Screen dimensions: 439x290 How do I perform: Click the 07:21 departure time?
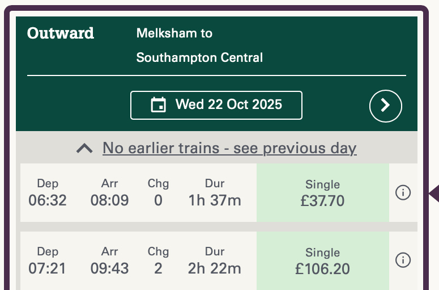click(48, 268)
